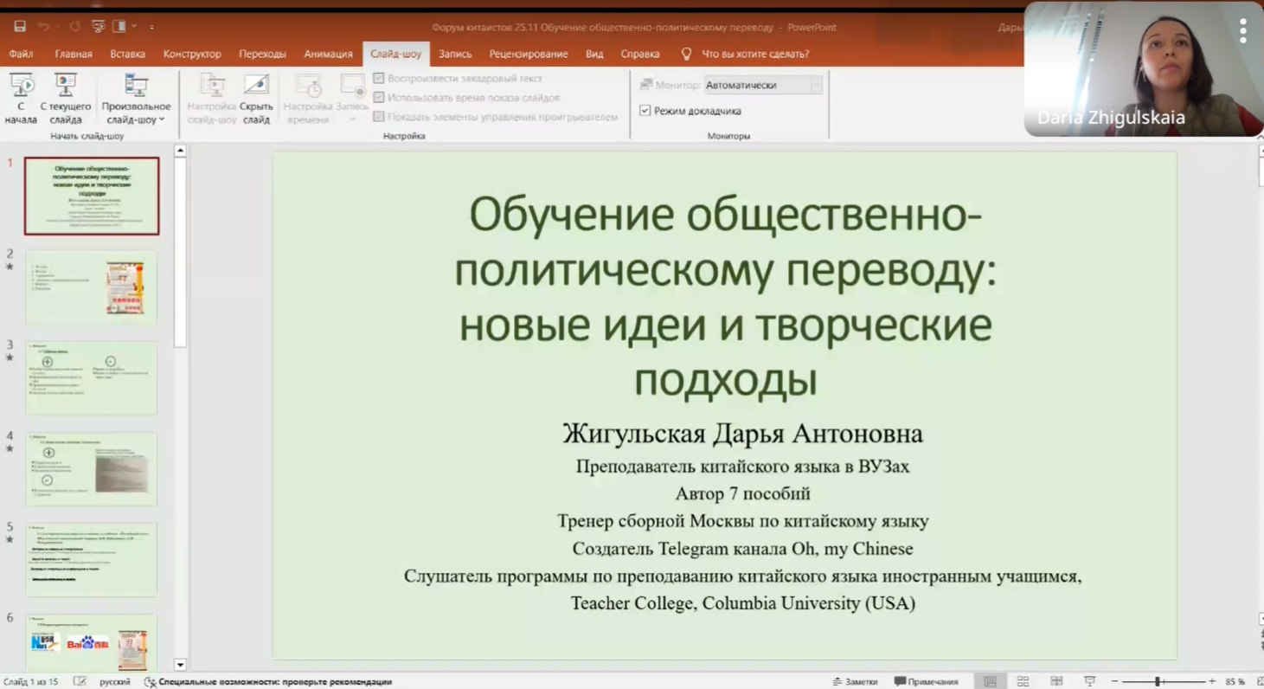Screen dimensions: 1264x689
Task: Click the Скрыть слайд button
Action: click(256, 100)
